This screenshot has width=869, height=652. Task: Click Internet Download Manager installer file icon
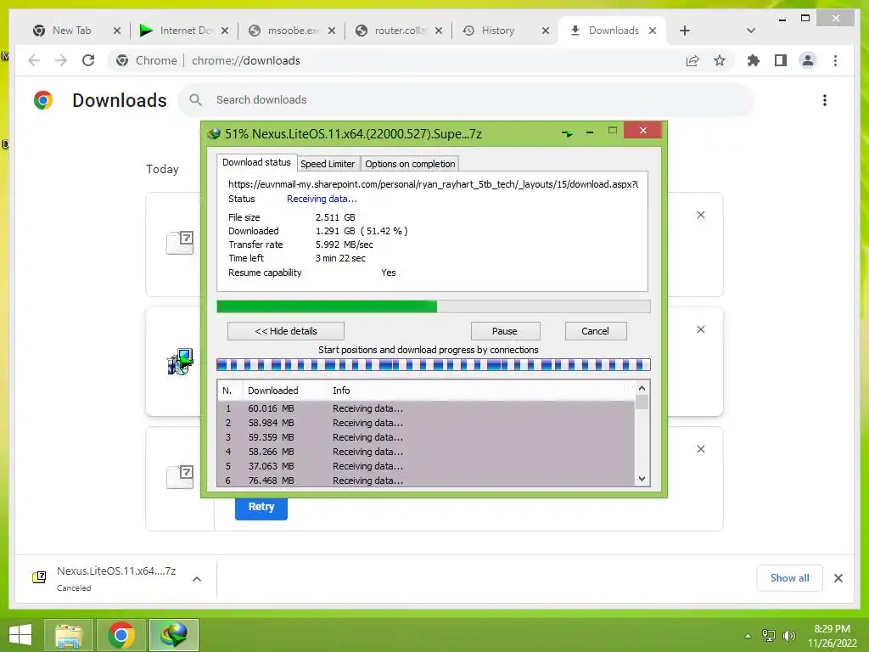[x=180, y=362]
